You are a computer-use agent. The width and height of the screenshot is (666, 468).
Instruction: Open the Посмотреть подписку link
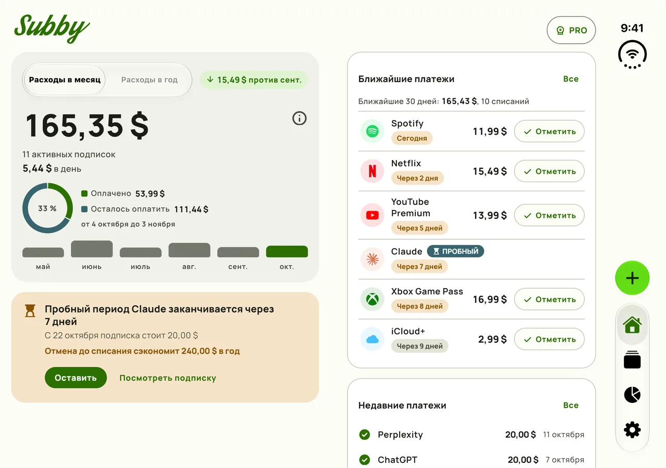168,378
